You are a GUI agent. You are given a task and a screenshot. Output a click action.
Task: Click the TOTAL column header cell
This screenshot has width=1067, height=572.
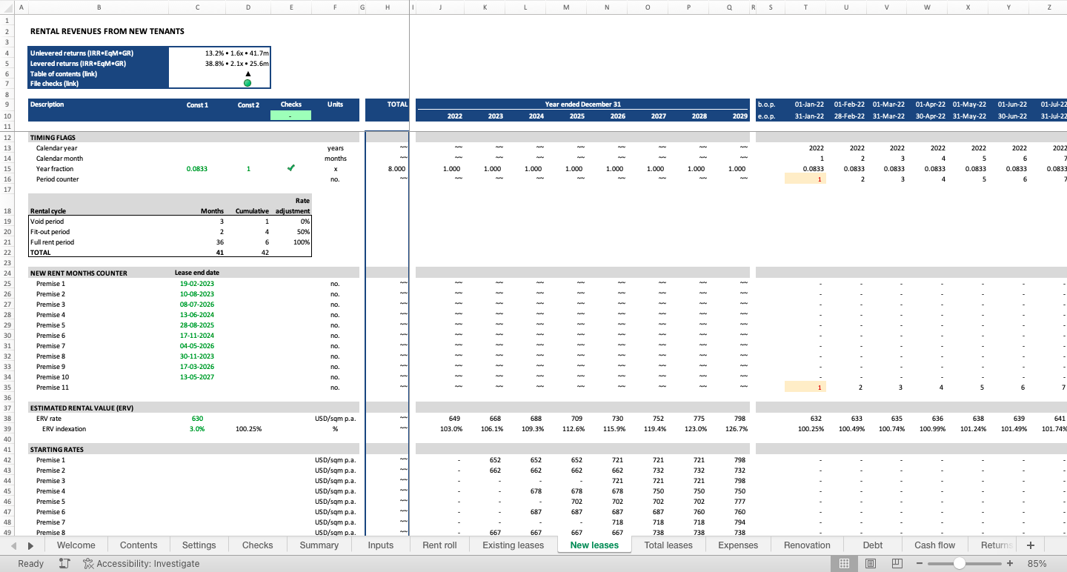(x=388, y=104)
